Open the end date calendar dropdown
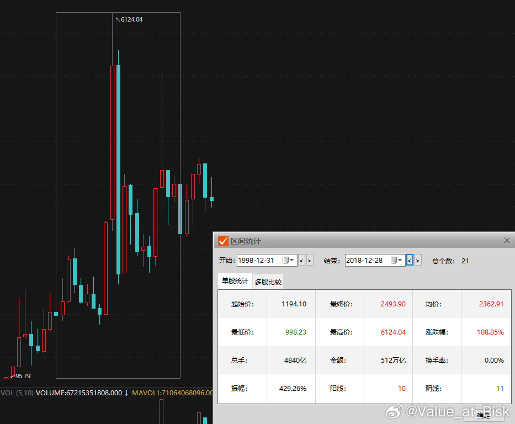The image size is (515, 424). pyautogui.click(x=396, y=261)
